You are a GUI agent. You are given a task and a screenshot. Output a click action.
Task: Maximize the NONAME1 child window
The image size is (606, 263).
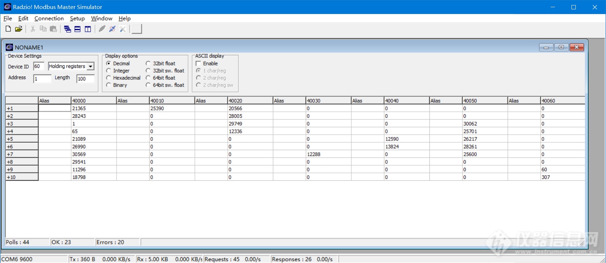(x=561, y=47)
